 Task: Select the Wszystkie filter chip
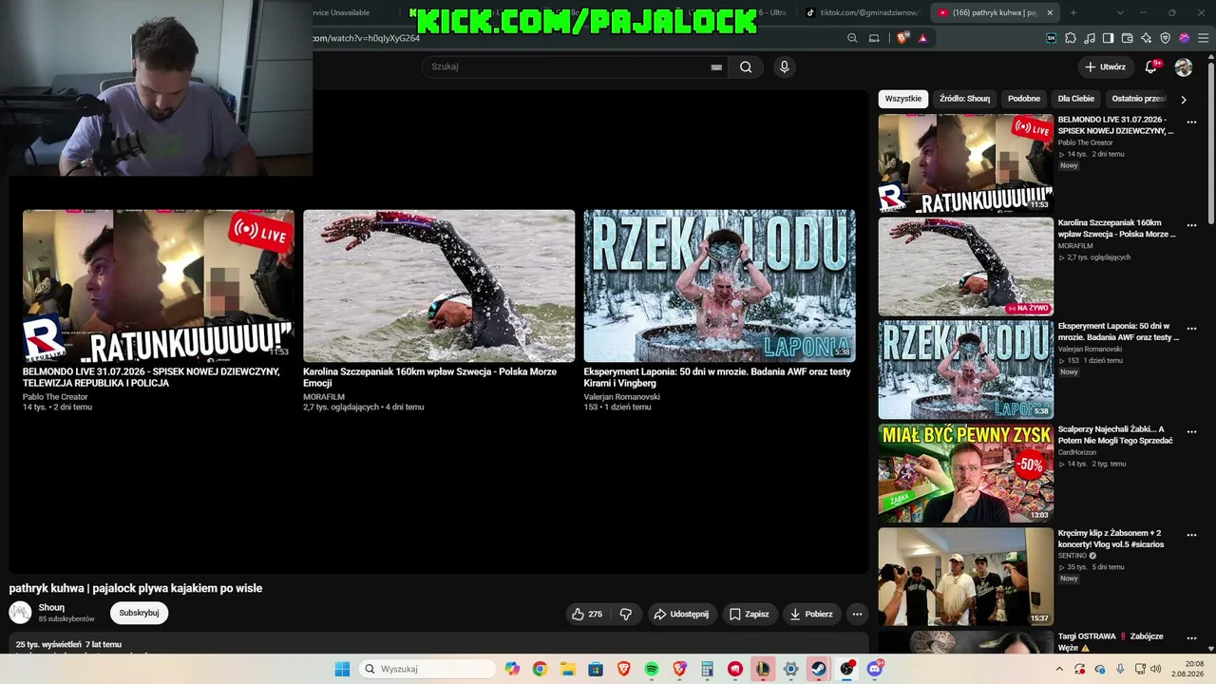click(903, 99)
